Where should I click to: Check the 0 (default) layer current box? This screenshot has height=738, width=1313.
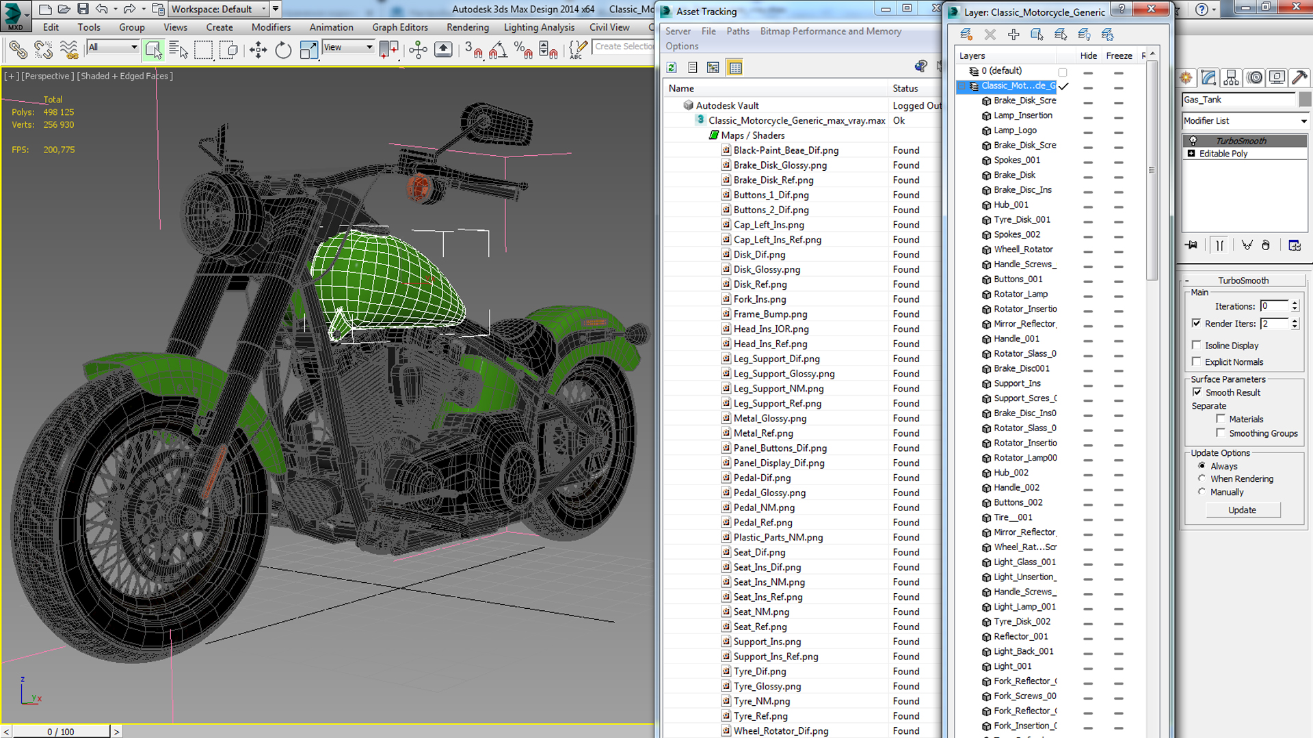click(1063, 72)
